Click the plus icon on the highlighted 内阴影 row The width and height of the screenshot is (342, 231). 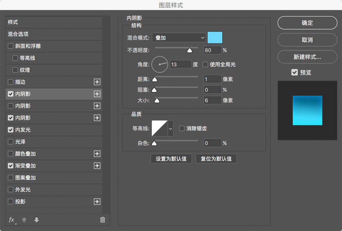(x=97, y=94)
